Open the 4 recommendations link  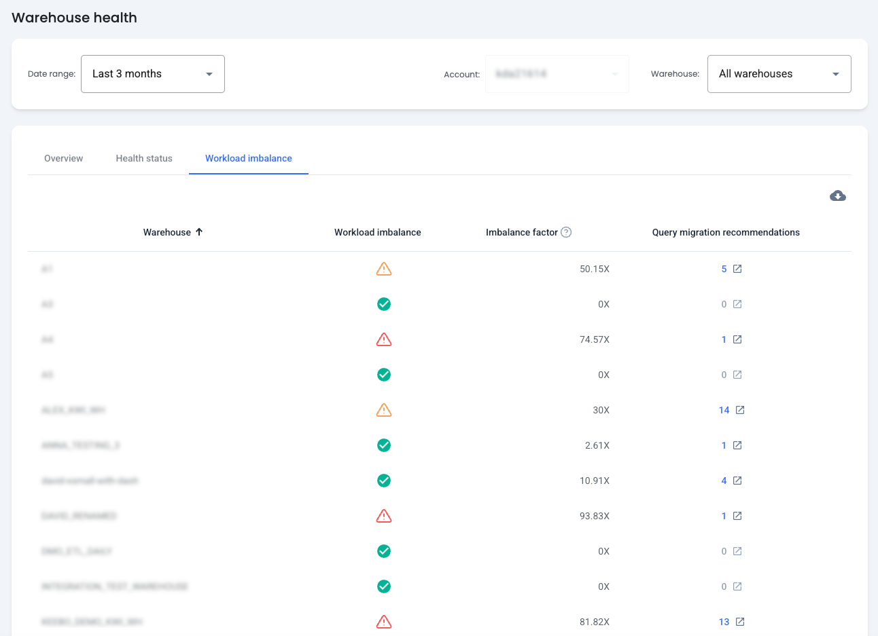[724, 481]
